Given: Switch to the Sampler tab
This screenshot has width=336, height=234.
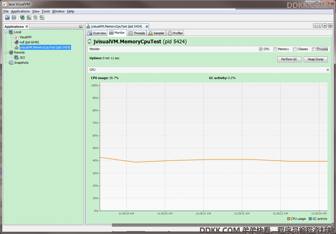Looking at the screenshot, I should tap(156, 33).
